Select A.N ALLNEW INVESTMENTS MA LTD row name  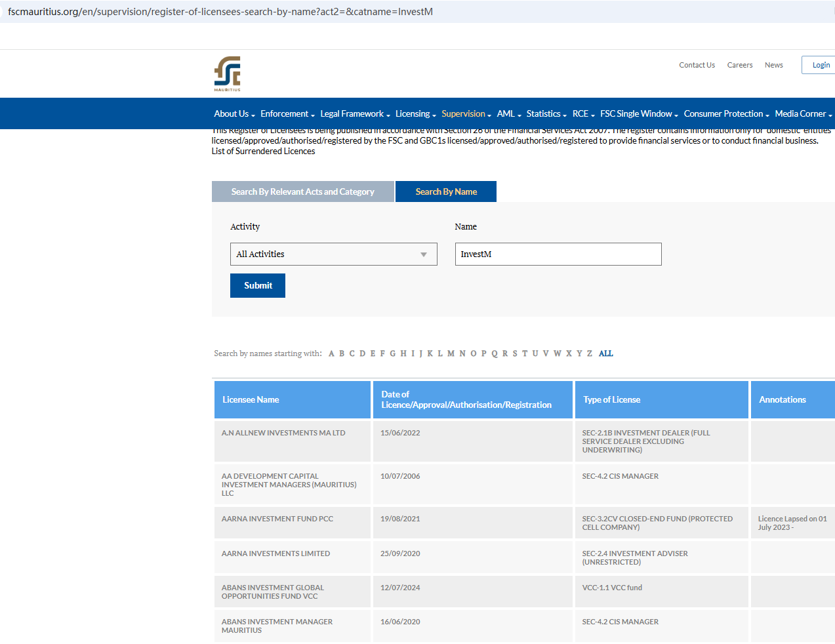coord(283,433)
